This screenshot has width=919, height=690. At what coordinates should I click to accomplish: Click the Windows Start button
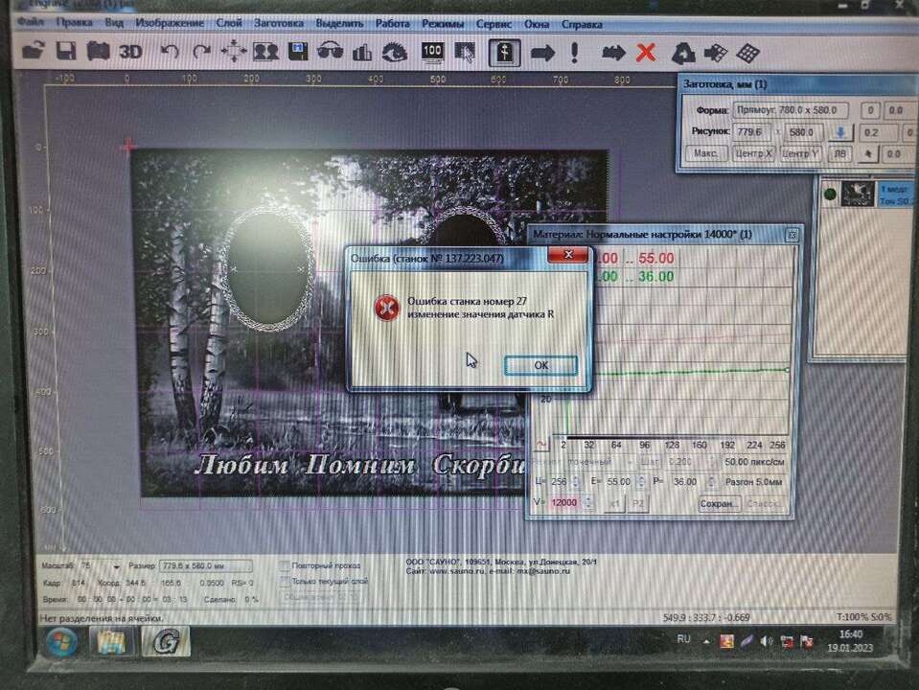click(x=61, y=640)
